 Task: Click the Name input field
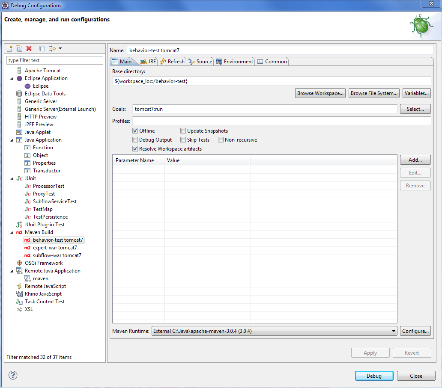pos(280,50)
